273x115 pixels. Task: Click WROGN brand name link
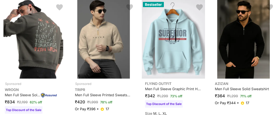12,90
